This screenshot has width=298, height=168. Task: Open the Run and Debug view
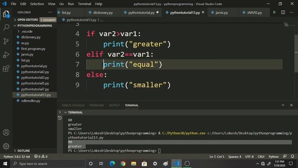click(x=6, y=55)
